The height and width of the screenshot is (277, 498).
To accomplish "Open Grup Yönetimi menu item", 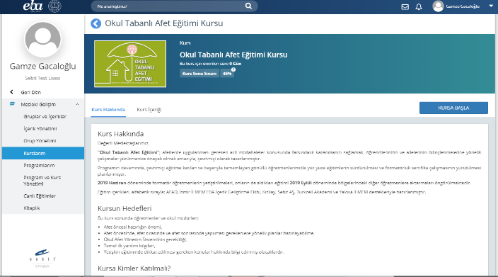I will 40,140.
